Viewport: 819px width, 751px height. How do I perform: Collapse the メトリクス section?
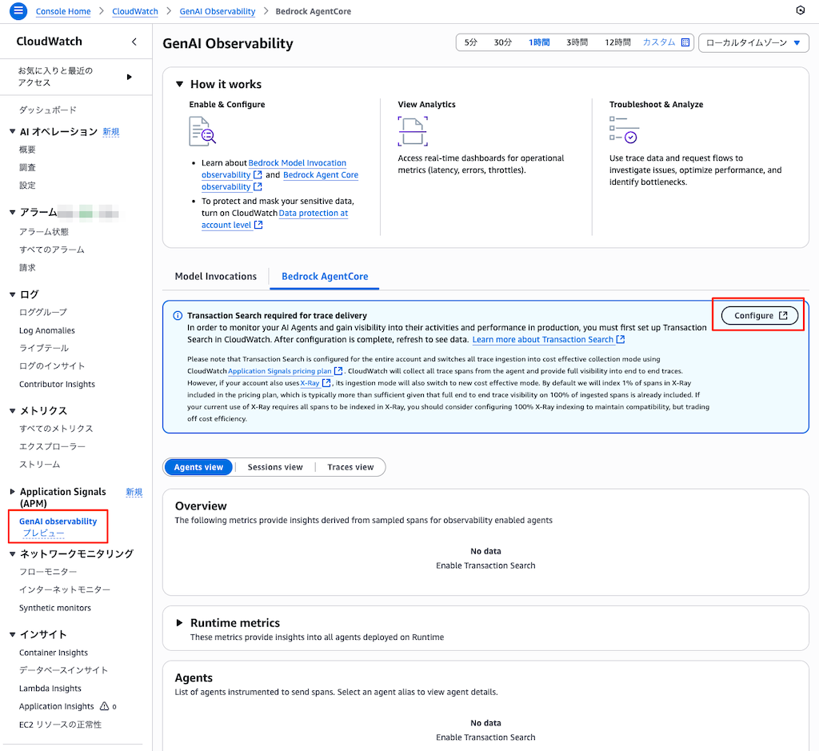pos(13,411)
